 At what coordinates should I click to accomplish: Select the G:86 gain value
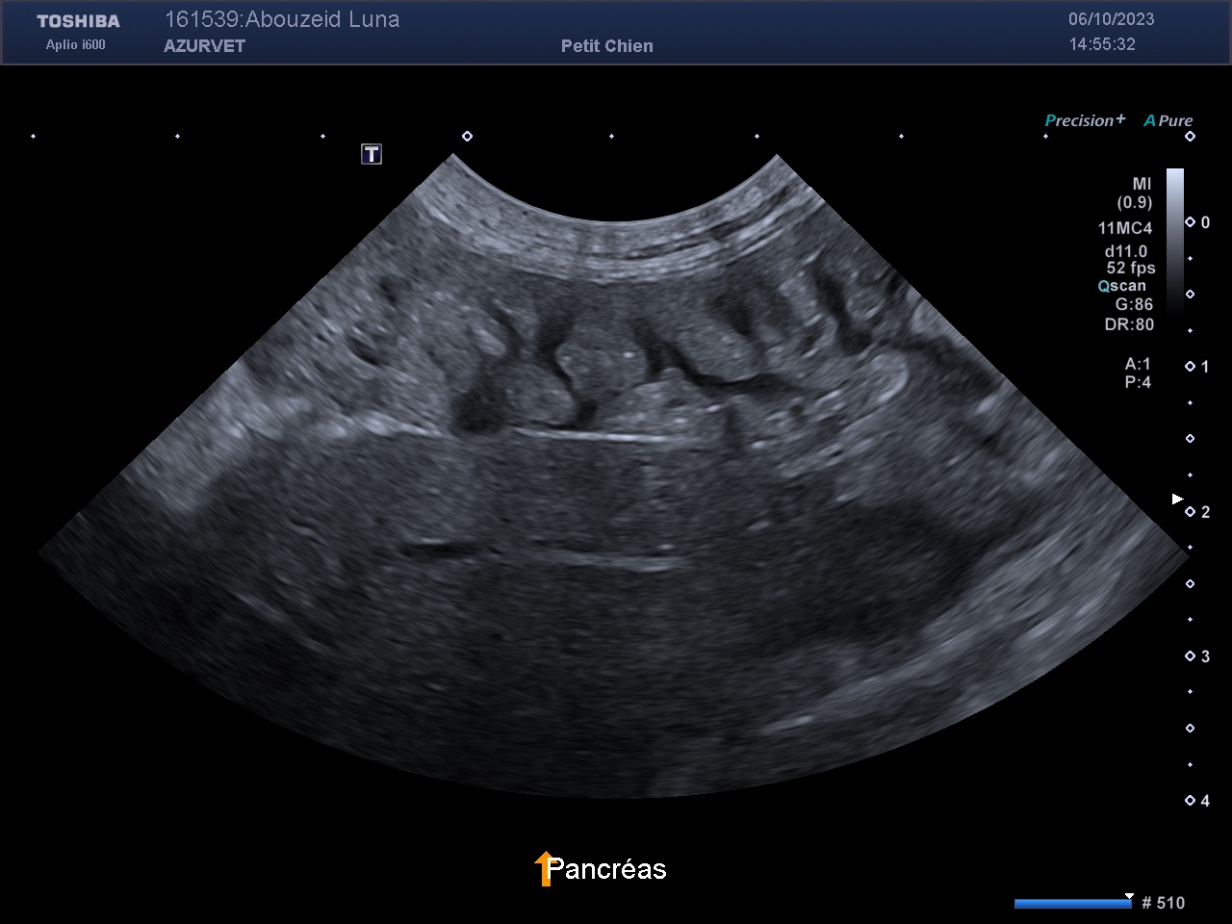[x=1133, y=304]
